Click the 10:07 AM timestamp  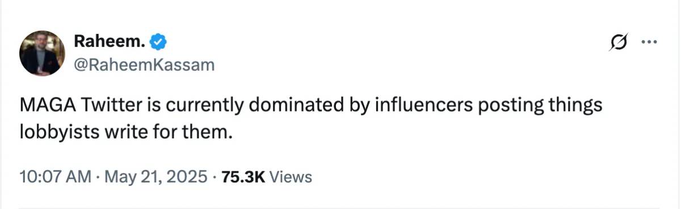55,177
